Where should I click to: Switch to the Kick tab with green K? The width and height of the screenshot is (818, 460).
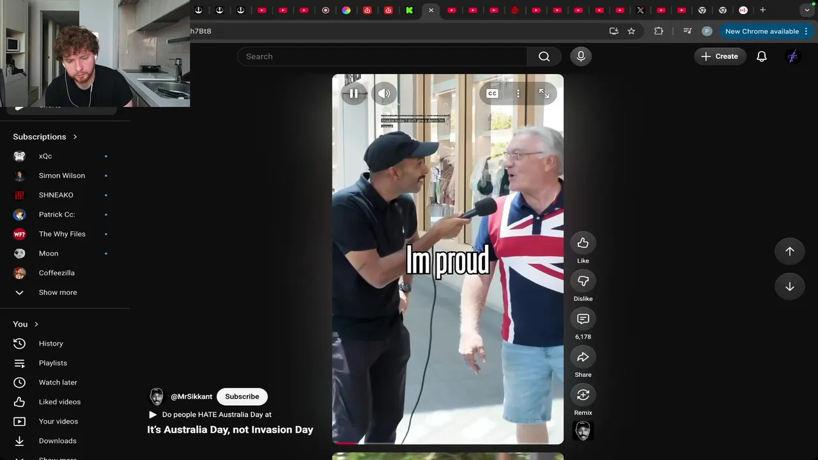click(410, 10)
